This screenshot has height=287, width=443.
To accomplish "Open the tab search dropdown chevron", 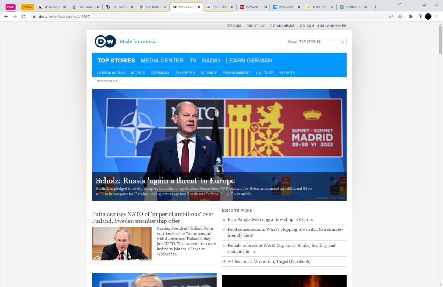I will [x=399, y=4].
